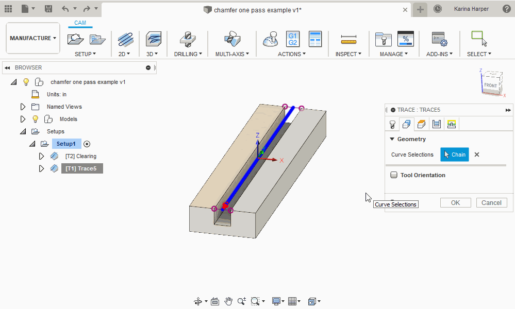
Task: Open the 3D dropdown menu
Action: (x=152, y=54)
